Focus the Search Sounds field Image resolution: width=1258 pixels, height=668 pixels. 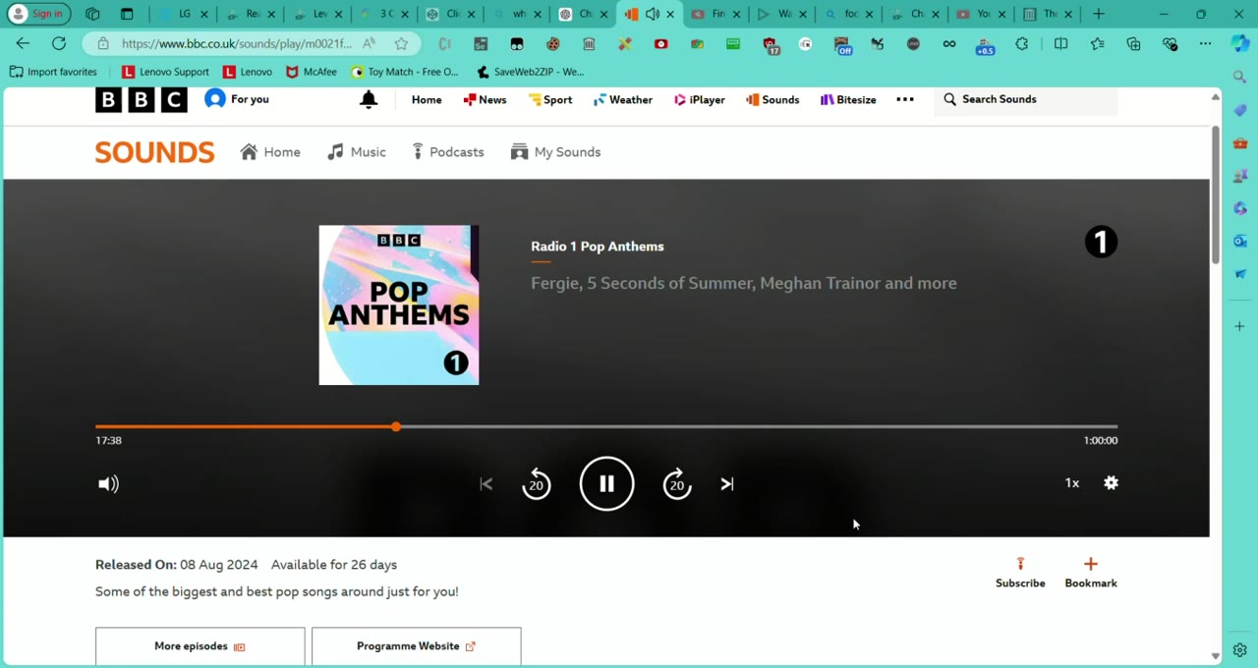(1026, 99)
